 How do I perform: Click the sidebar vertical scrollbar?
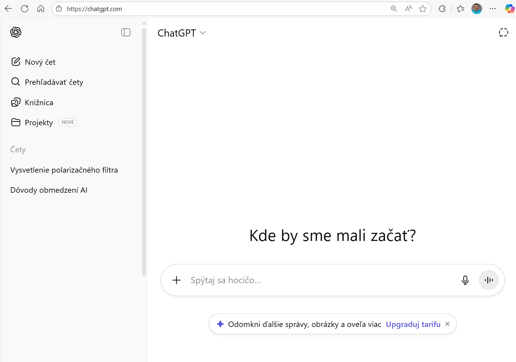click(x=144, y=150)
